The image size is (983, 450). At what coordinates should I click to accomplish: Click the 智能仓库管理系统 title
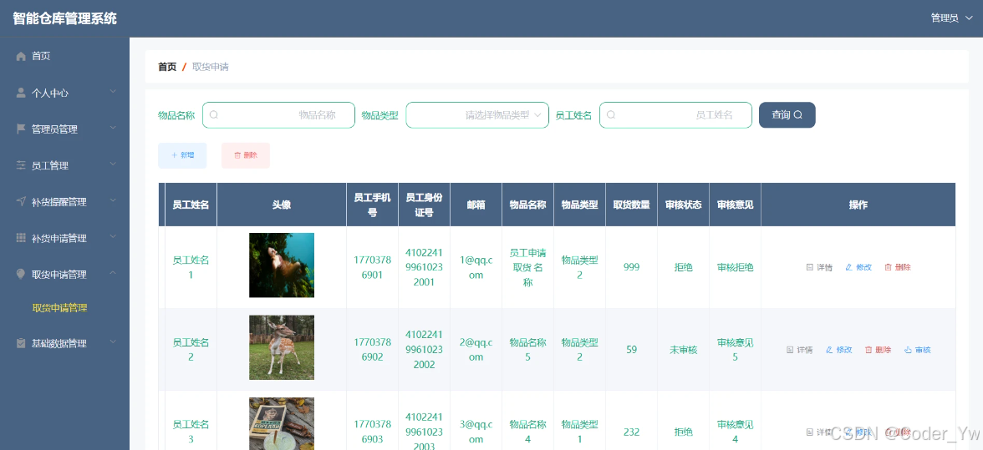(x=64, y=18)
